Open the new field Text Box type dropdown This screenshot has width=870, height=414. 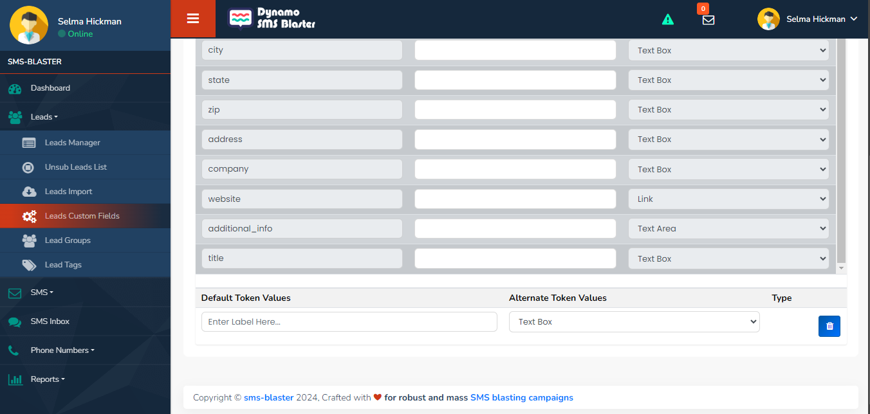(634, 321)
